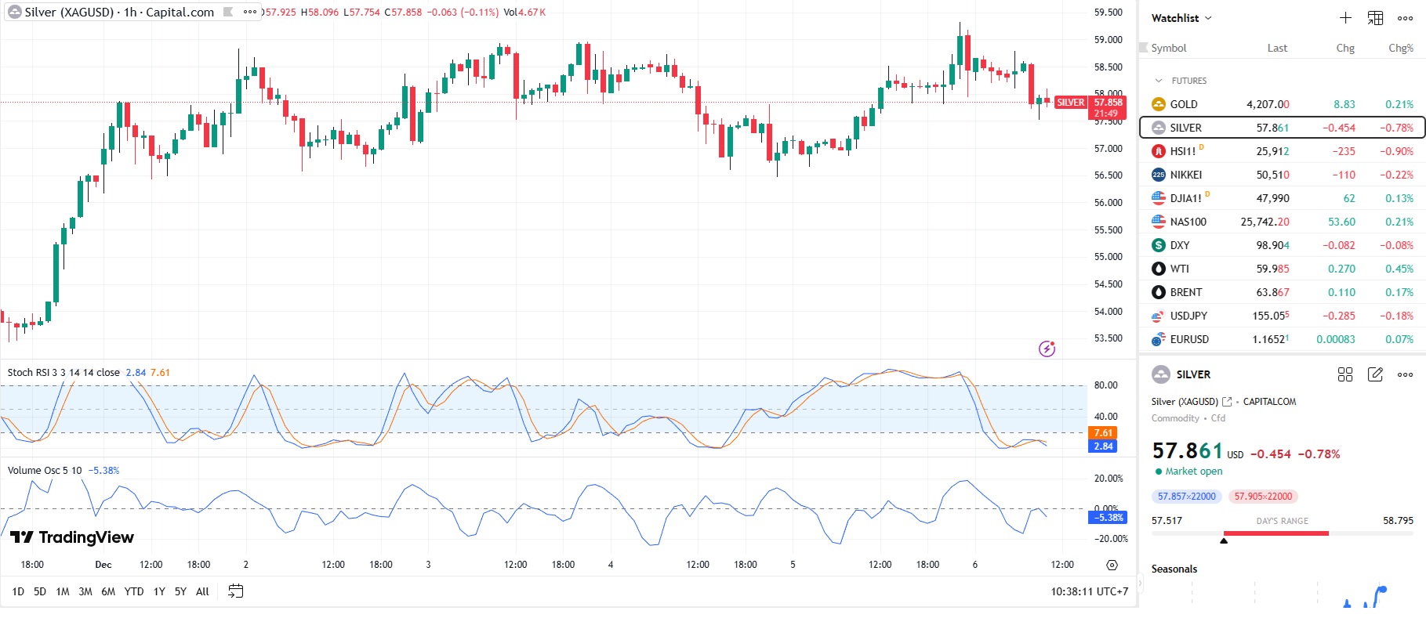This screenshot has height=618, width=1426.
Task: Toggle the flag in Symbol column header
Action: click(1144, 48)
